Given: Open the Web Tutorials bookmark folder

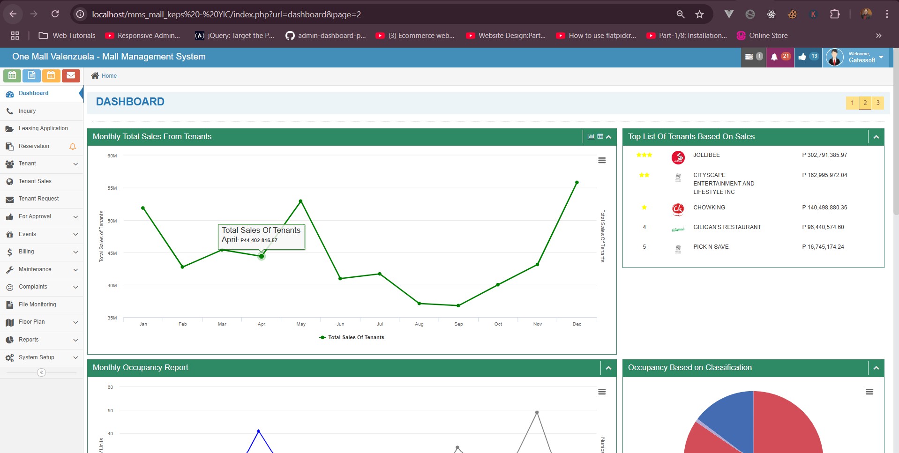Looking at the screenshot, I should click(67, 36).
